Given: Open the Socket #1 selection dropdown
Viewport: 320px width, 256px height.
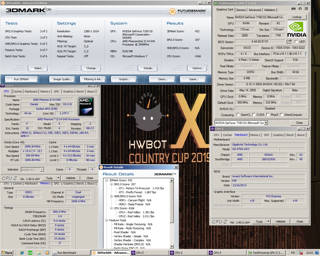Looking at the screenshot, I should [42, 170].
